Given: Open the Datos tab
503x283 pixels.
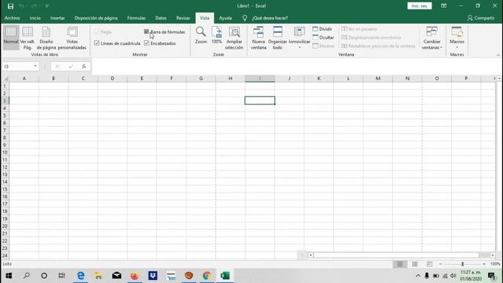Looking at the screenshot, I should click(x=160, y=18).
